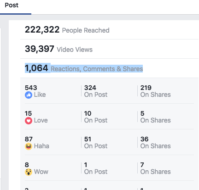Click the red Love heart icon
Screen dimensions: 199x190
[29, 121]
